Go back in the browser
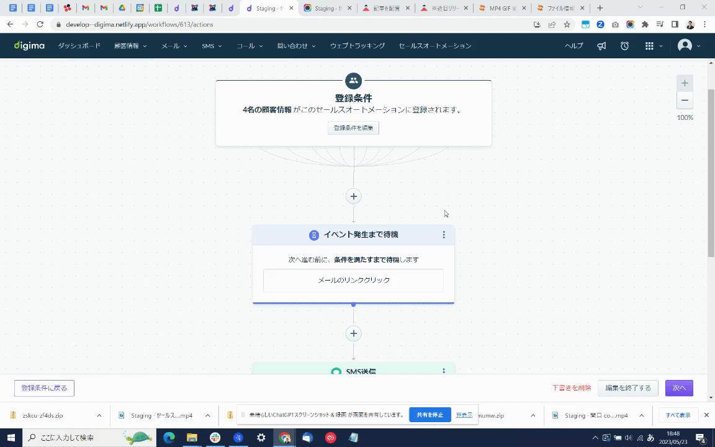Screen dimensions: 715x447 click(11, 25)
